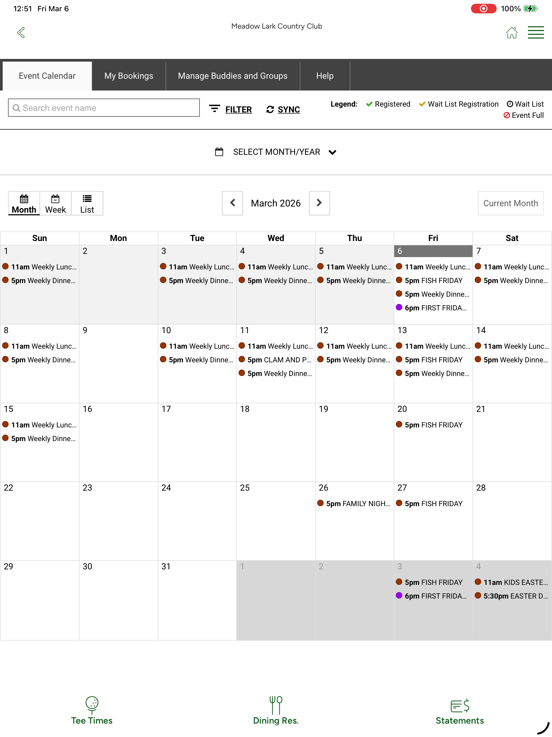Image resolution: width=552 pixels, height=737 pixels.
Task: Open 5pm Weekly Dinner on Sunday March 15
Action: [40, 438]
